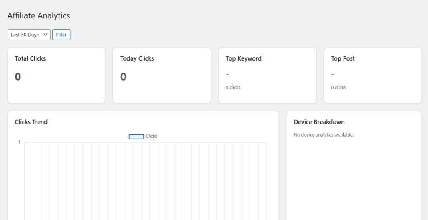The height and width of the screenshot is (220, 428).
Task: Click the y-axis label 1 on chart
Action: 19,142
